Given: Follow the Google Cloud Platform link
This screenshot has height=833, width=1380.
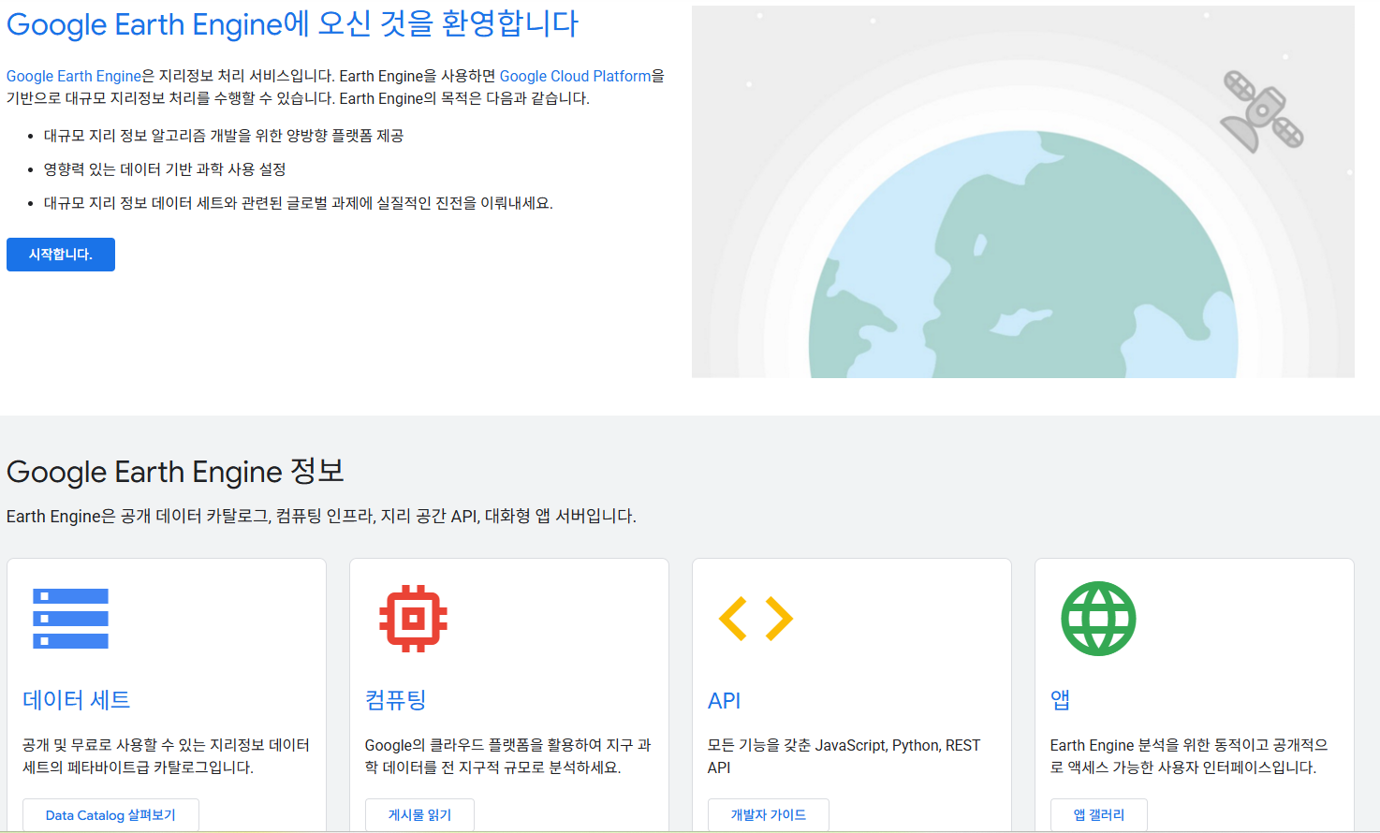Looking at the screenshot, I should coord(575,76).
